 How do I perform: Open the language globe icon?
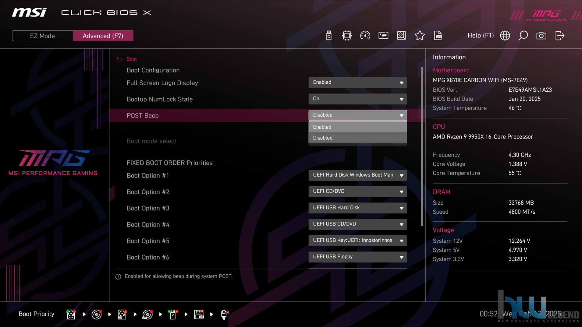[x=505, y=36]
